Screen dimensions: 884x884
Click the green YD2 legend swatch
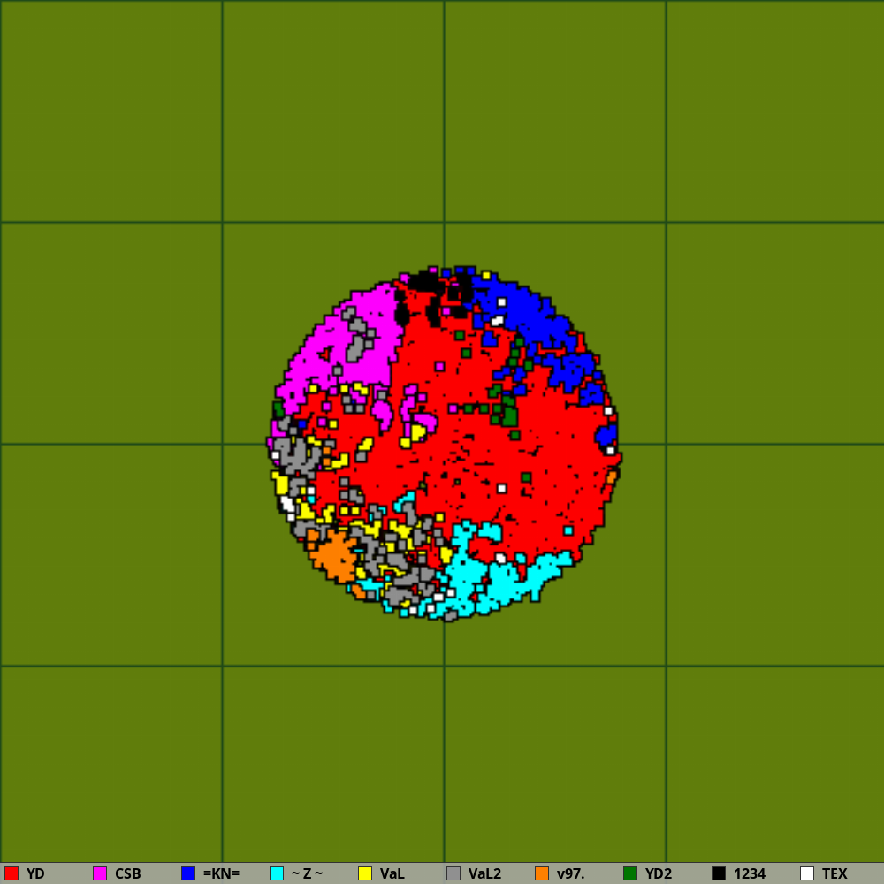630,873
